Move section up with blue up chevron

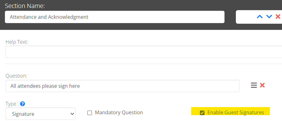tap(260, 17)
